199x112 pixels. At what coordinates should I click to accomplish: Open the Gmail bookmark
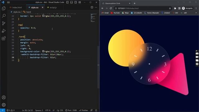point(105,13)
